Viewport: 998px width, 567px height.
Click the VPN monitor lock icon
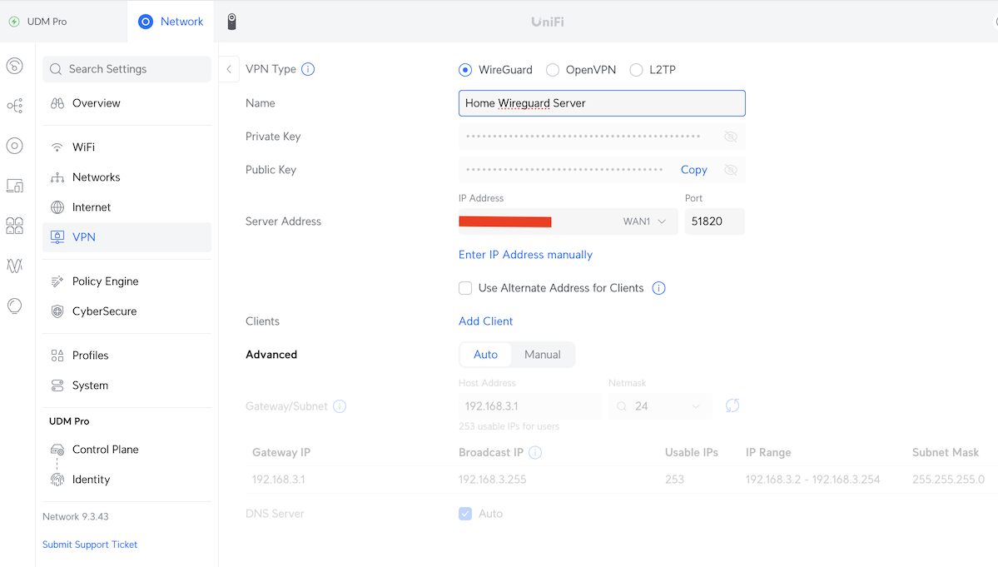click(57, 236)
